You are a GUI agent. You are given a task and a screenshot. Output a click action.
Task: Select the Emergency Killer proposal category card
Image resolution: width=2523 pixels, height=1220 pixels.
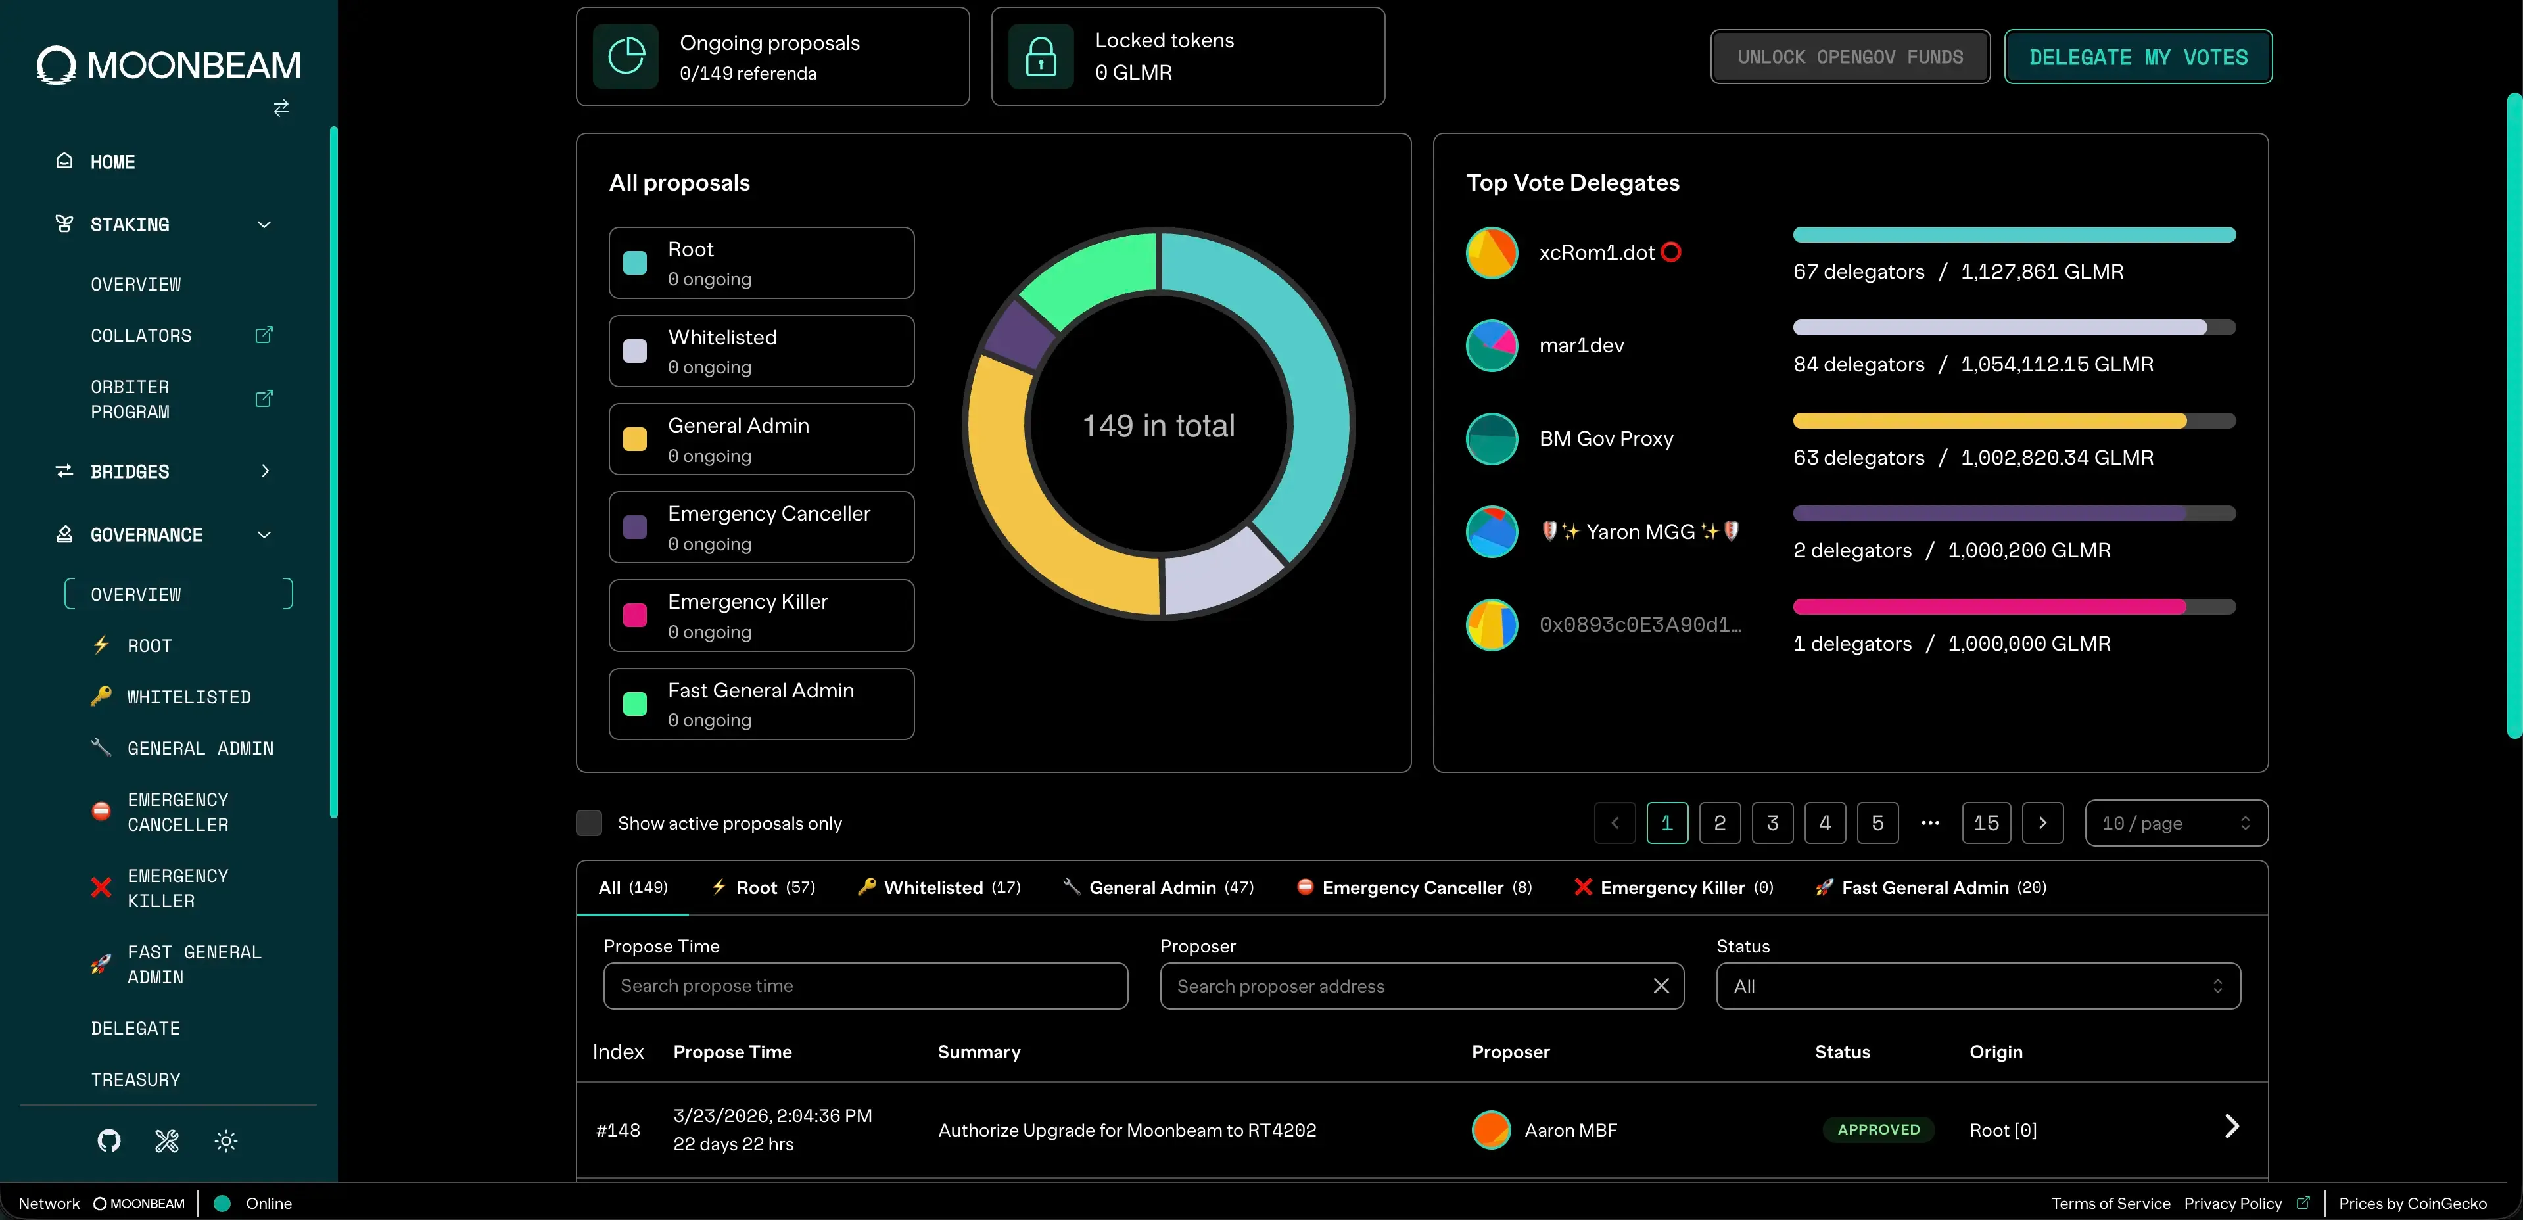tap(761, 616)
